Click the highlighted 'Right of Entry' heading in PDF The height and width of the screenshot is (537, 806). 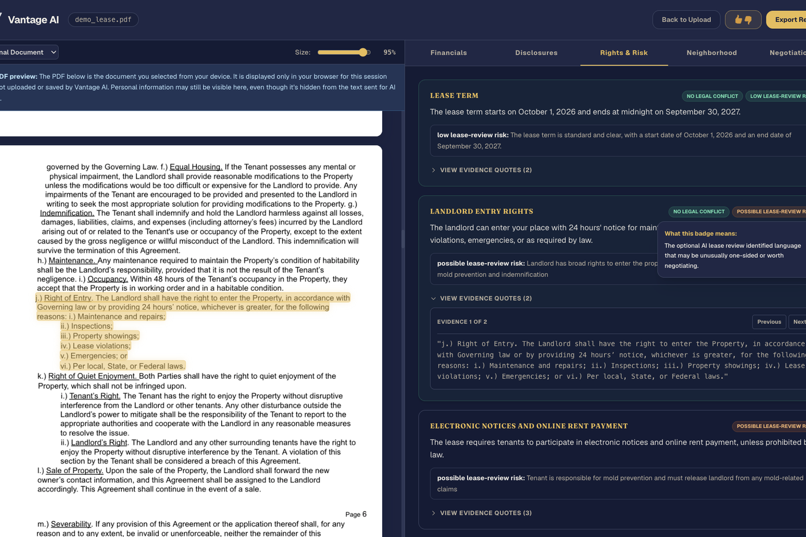68,298
